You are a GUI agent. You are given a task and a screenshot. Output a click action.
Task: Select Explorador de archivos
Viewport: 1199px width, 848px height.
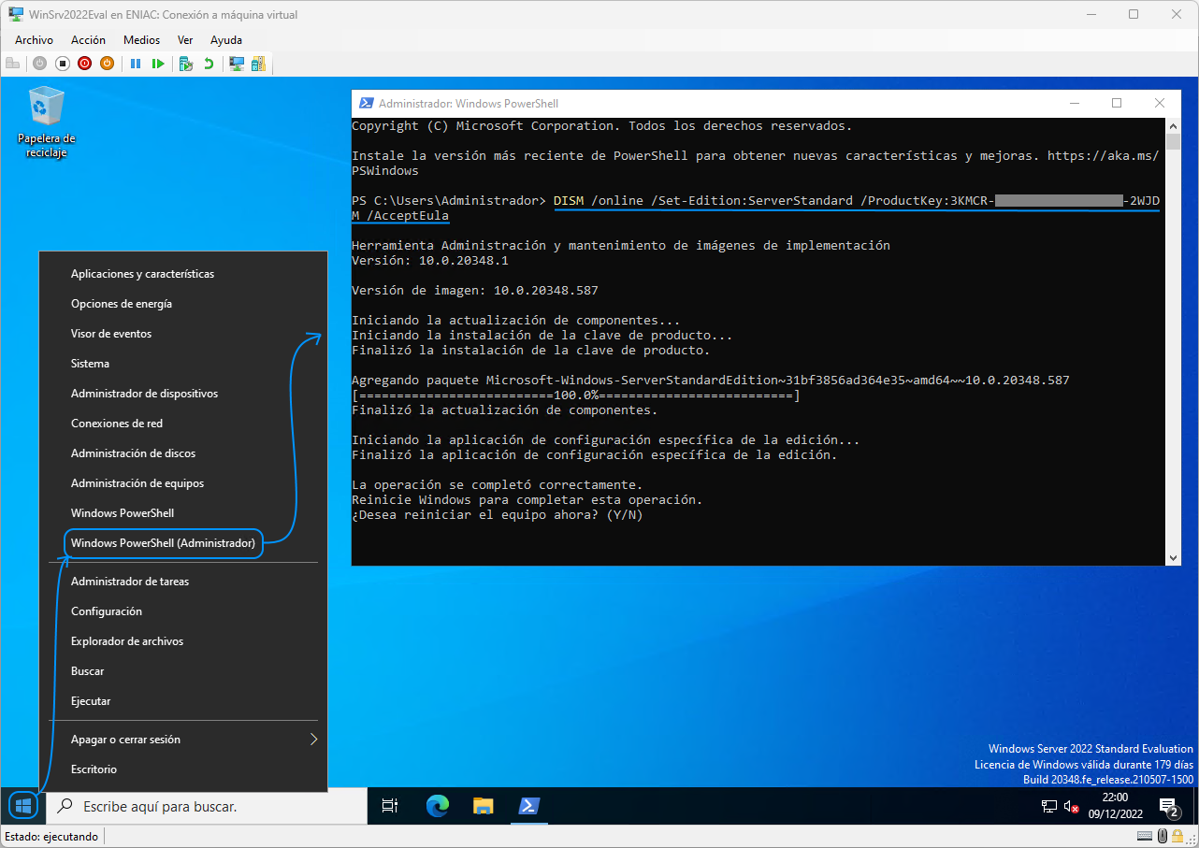click(x=183, y=641)
